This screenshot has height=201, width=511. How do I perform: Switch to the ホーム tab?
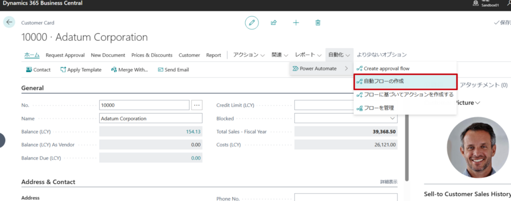tap(32, 55)
